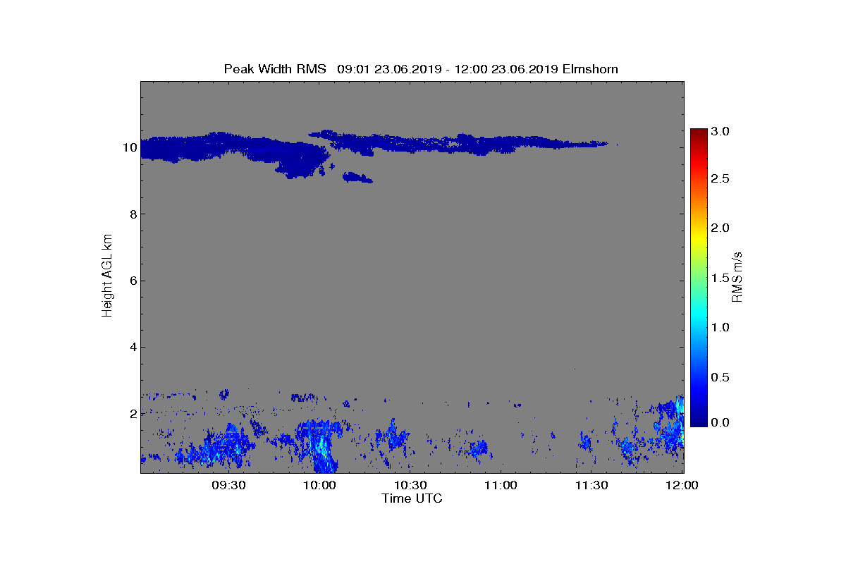This screenshot has height=564, width=846.
Task: Click the RMS color scale bar
Action: pyautogui.click(x=699, y=277)
